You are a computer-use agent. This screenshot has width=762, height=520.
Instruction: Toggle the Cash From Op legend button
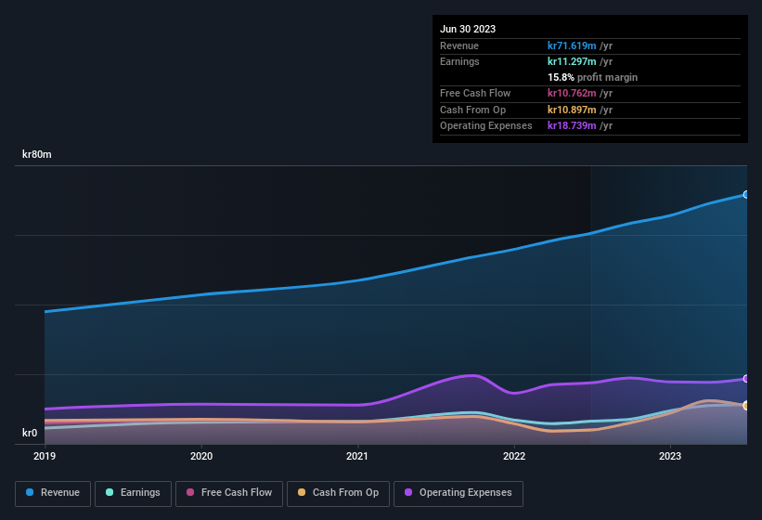[338, 493]
